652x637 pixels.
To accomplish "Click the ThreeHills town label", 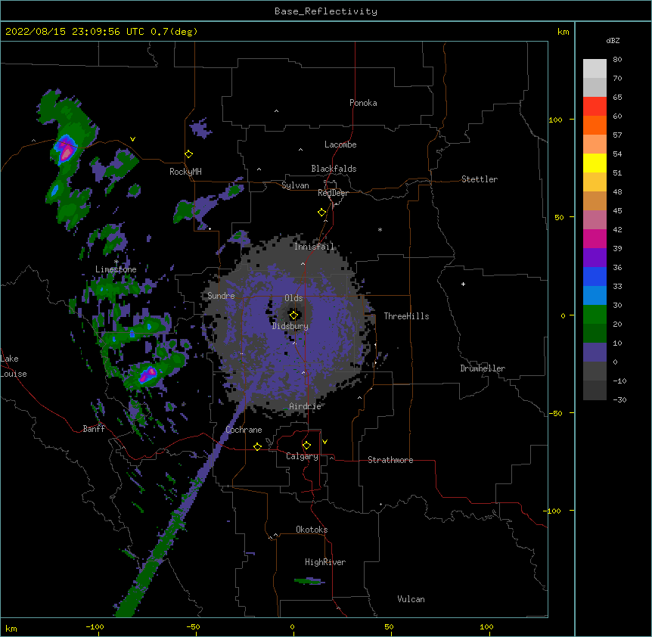I will [x=406, y=316].
